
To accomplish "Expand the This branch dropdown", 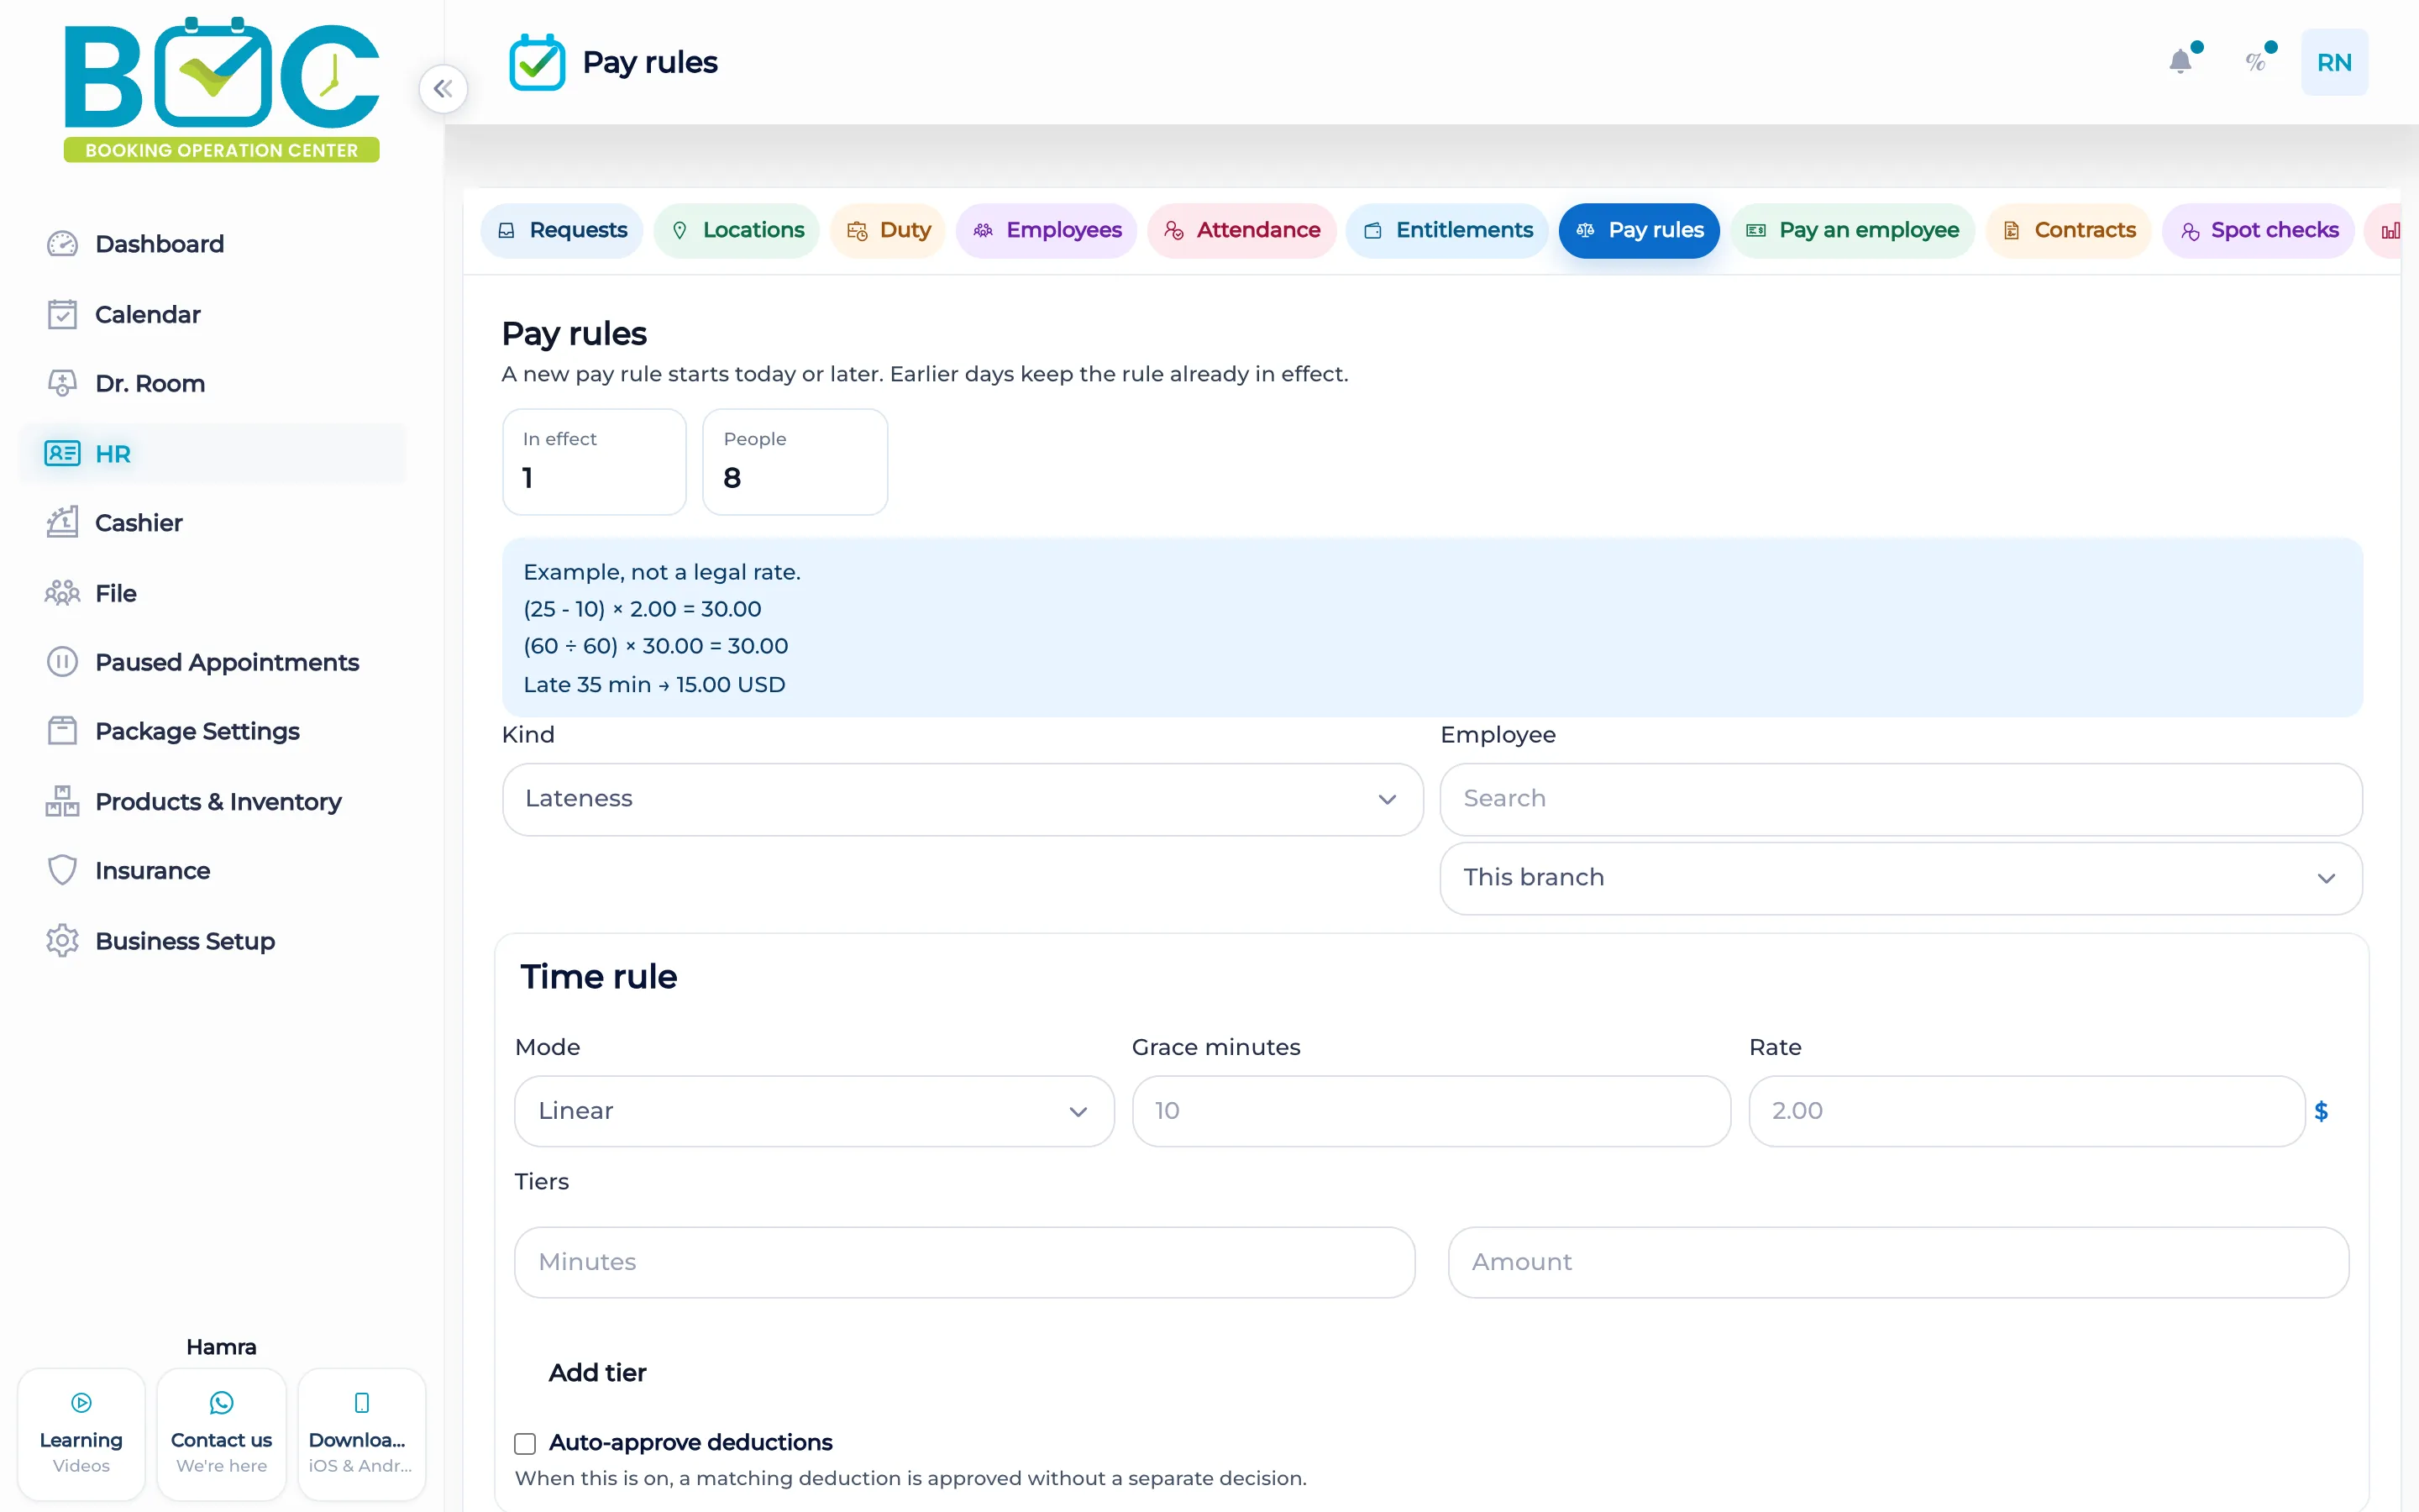I will pos(1900,878).
